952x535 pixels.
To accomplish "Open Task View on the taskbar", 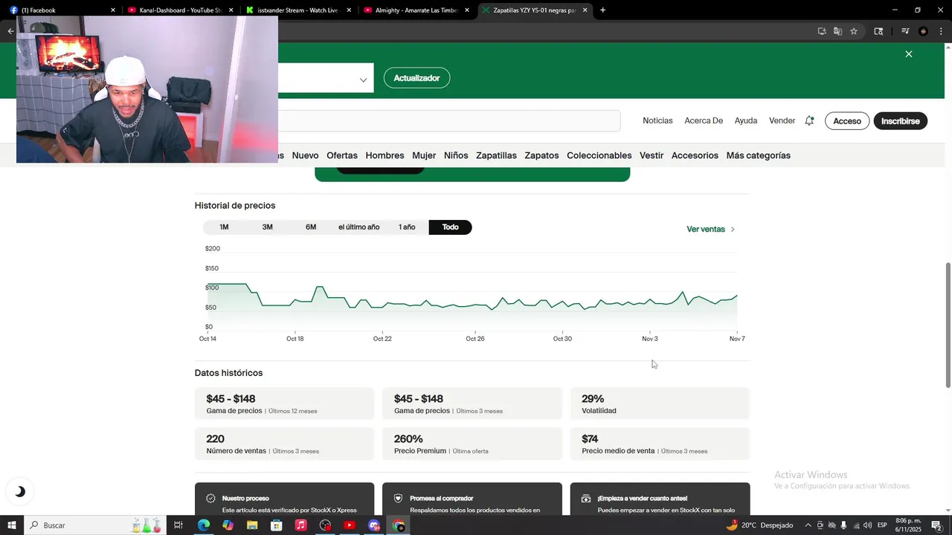I will [178, 525].
